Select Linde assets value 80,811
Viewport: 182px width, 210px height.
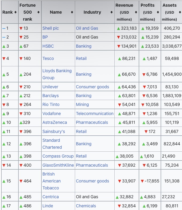click(172, 206)
